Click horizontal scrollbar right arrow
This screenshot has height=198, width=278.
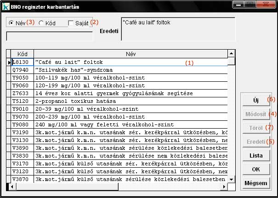click(x=224, y=187)
